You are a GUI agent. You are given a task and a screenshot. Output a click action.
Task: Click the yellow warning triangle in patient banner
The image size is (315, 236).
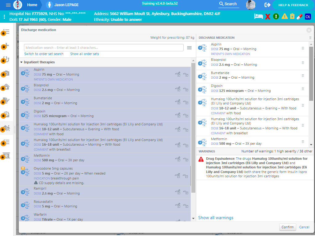285,16
